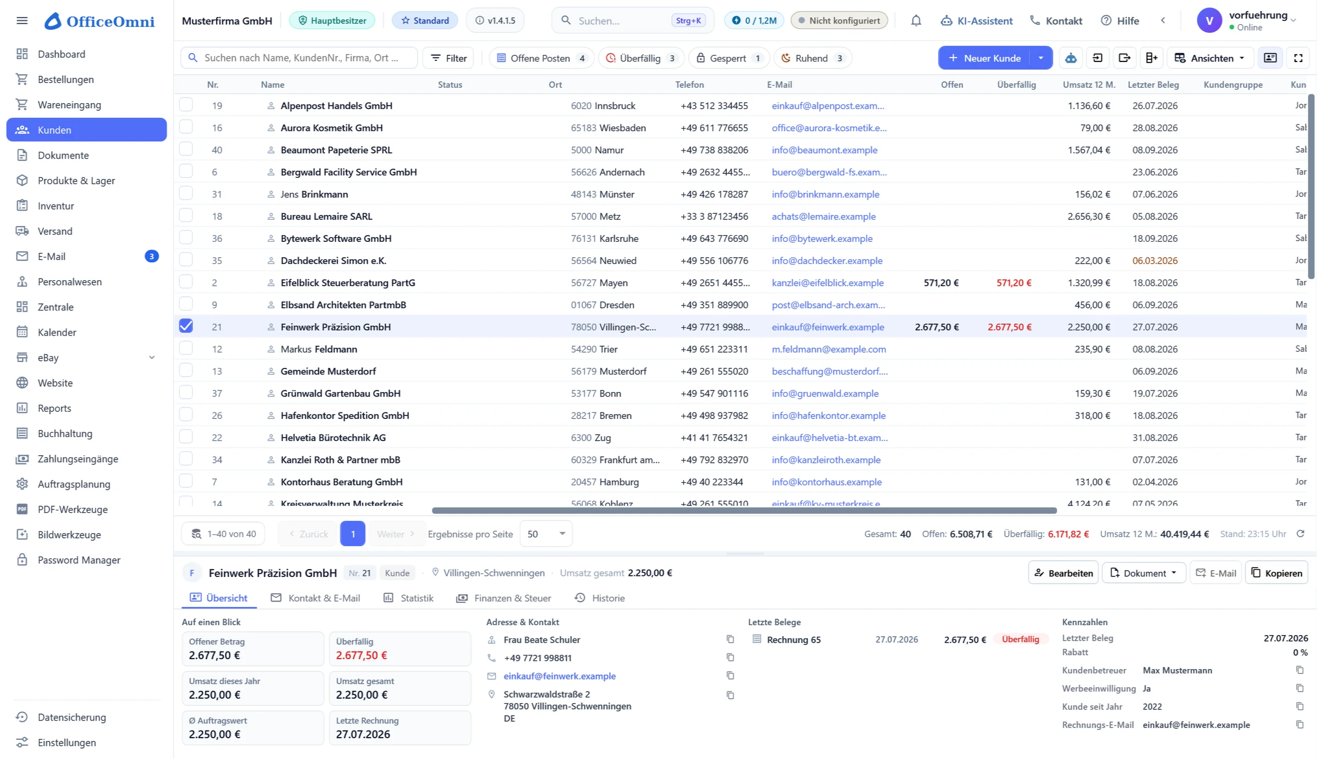1317x759 pixels.
Task: Open the vorfuehrung user menu
Action: [x=1248, y=20]
